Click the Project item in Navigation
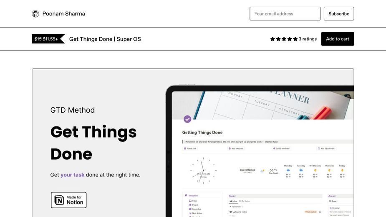Viewport: 386px width, 217px height. point(194,205)
